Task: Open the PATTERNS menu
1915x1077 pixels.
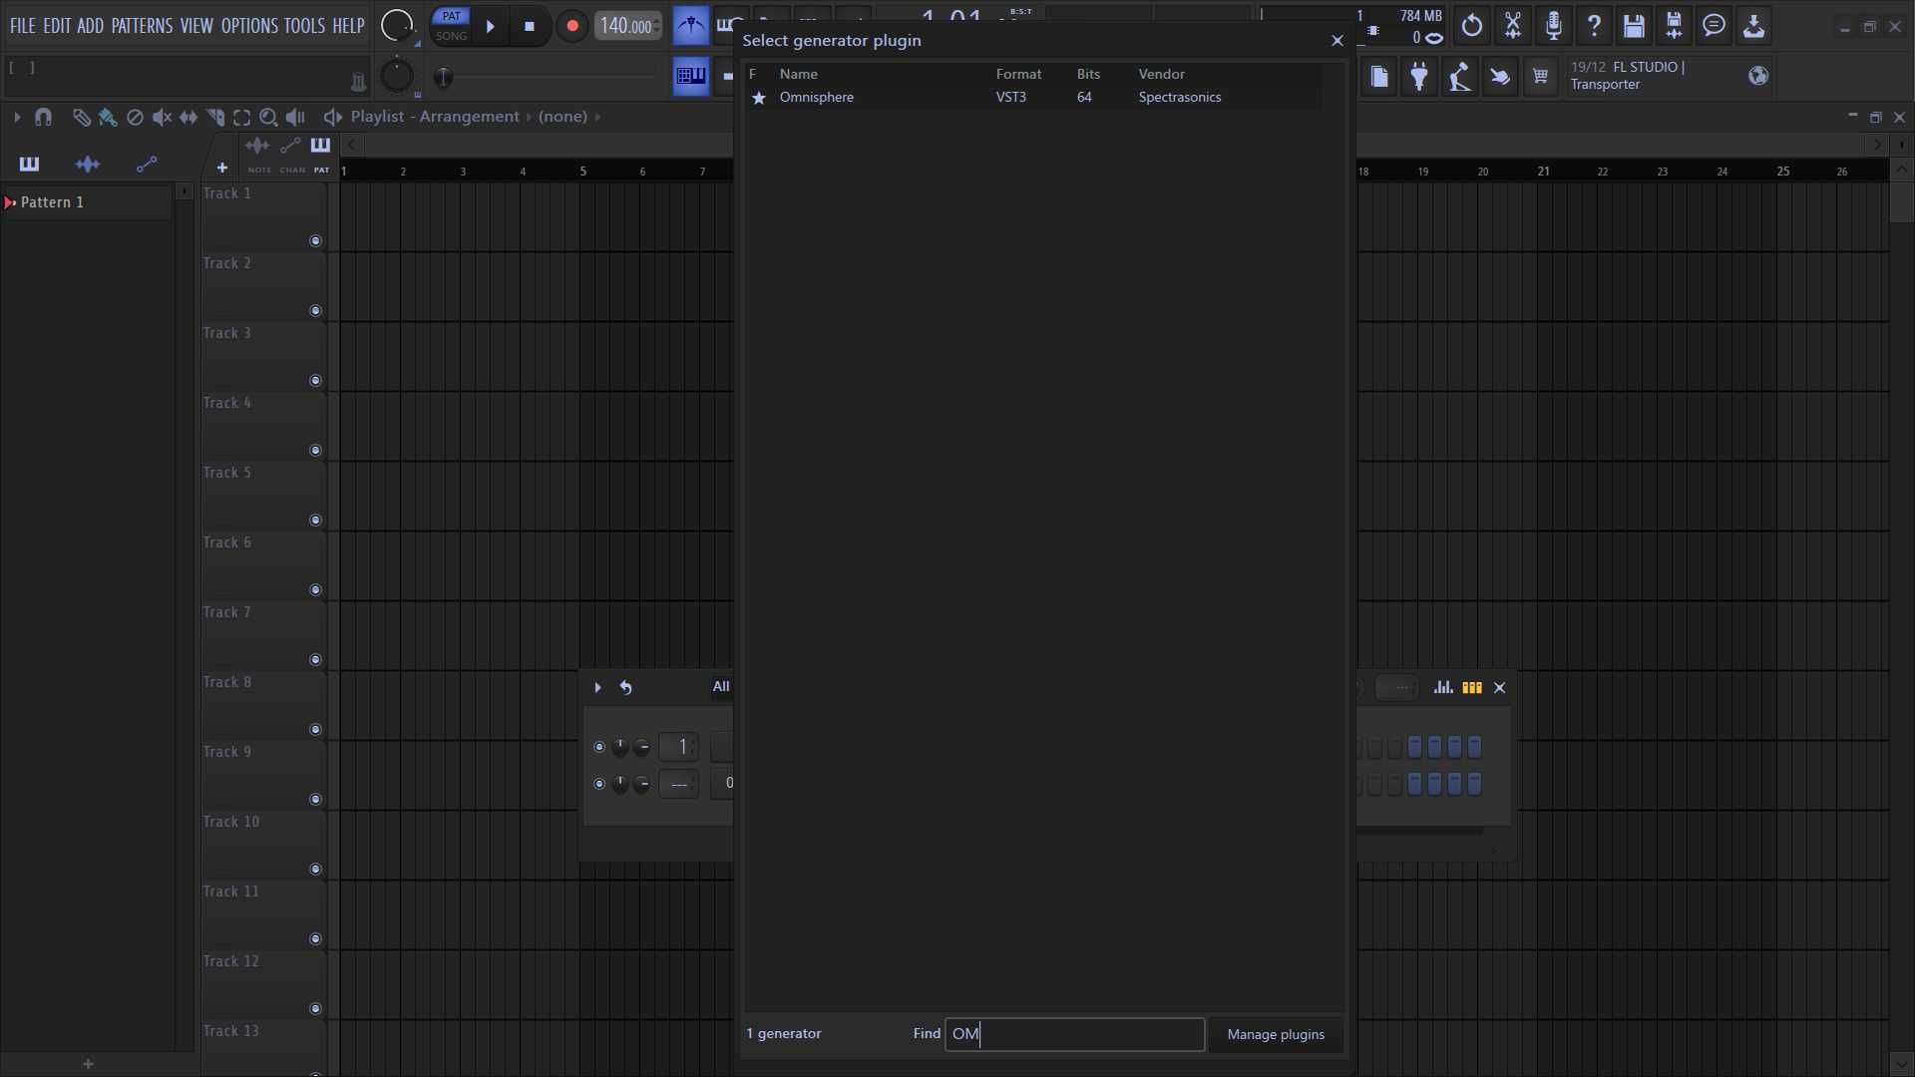Action: [142, 26]
